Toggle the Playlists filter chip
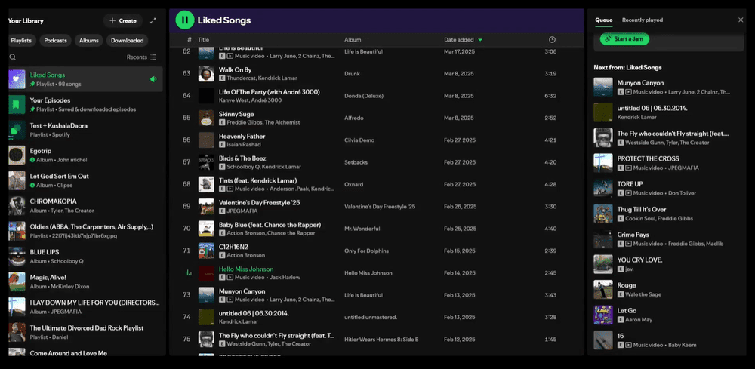Screen dimensions: 755x369 [21, 41]
